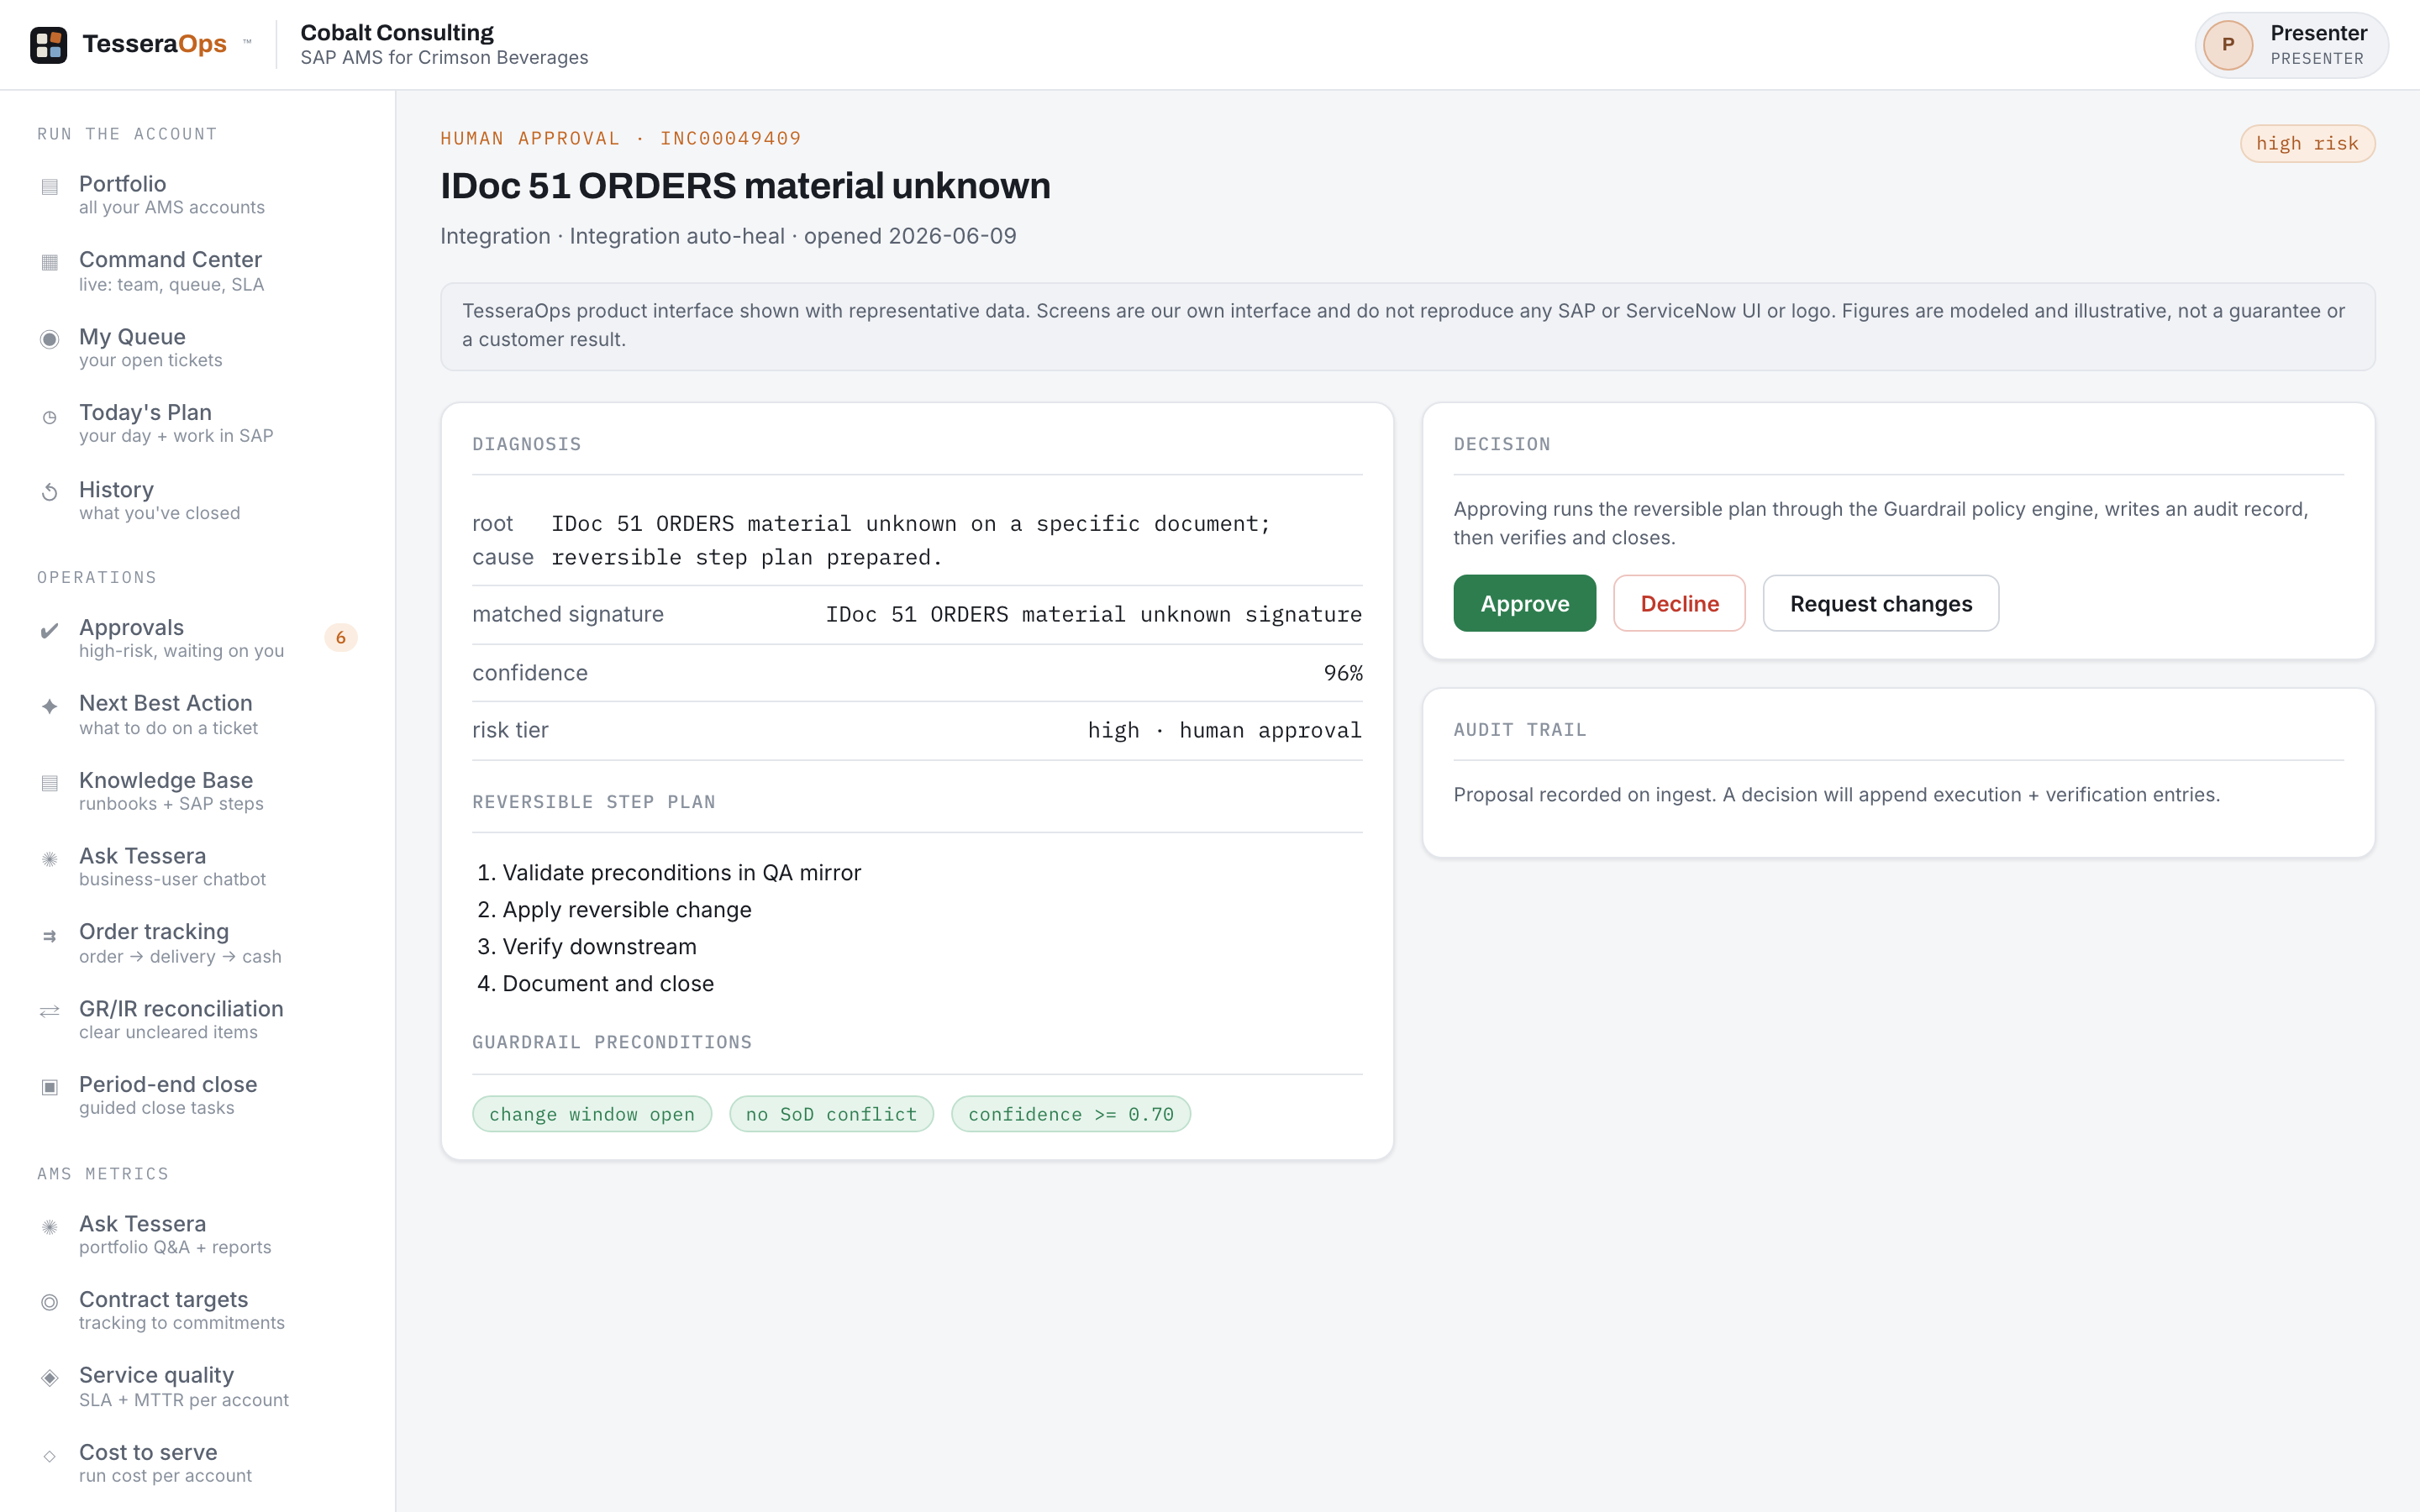Screen dimensions: 2420x1512
Task: Click the TesseraOps logo icon
Action: tap(48, 45)
